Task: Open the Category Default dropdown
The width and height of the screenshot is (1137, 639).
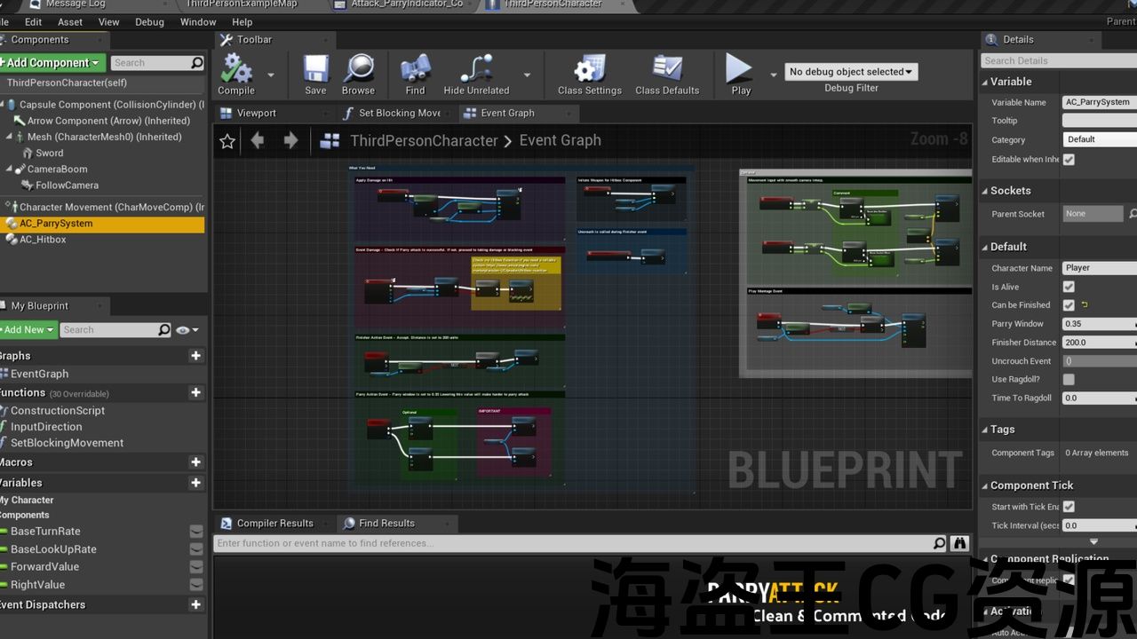Action: (x=1100, y=139)
